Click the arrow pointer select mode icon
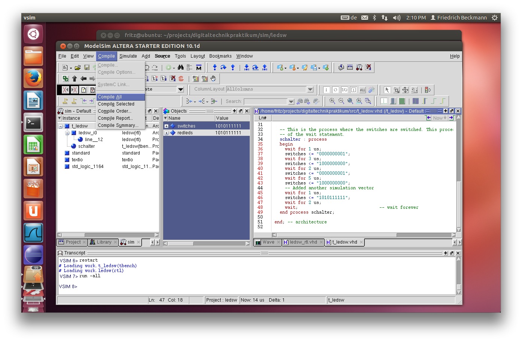The image size is (522, 342). coord(387,90)
